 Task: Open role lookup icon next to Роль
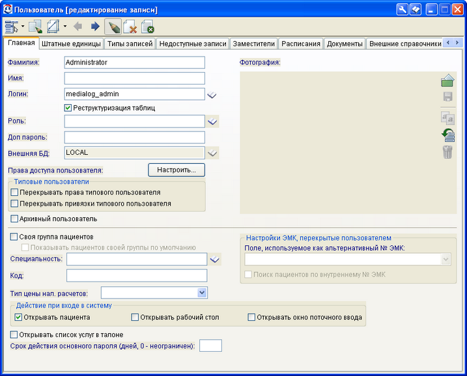[212, 122]
